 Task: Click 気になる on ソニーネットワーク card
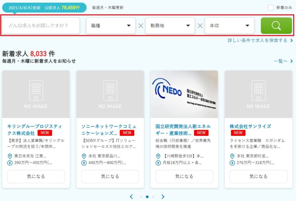click(x=110, y=176)
